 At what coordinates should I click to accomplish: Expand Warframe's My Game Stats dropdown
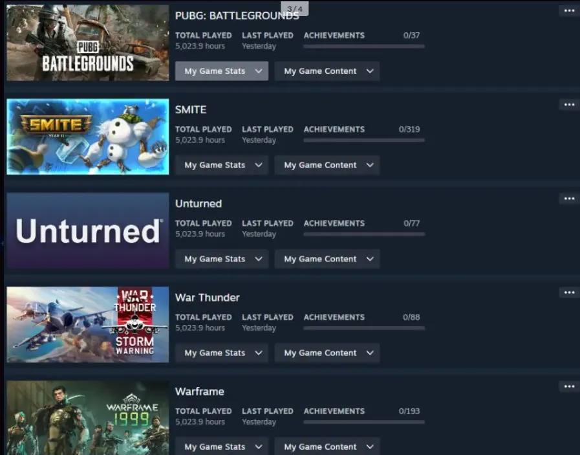click(221, 446)
